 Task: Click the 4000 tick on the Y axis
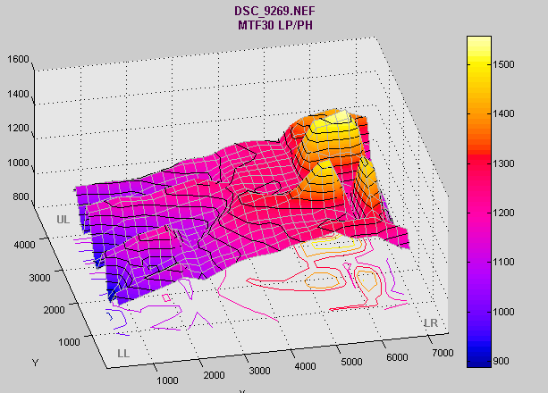pyautogui.click(x=47, y=244)
